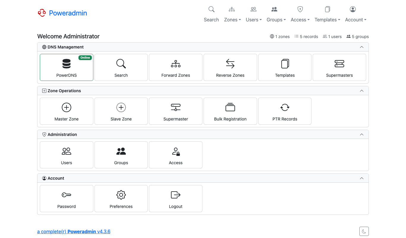Viewport: 406px width, 238px height.
Task: Open the Reverse Zones card
Action: pos(230,67)
